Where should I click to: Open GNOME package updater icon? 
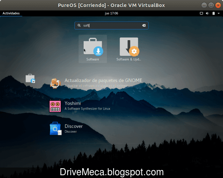coord(55,83)
